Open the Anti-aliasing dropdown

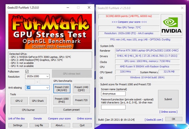[x=37, y=88]
